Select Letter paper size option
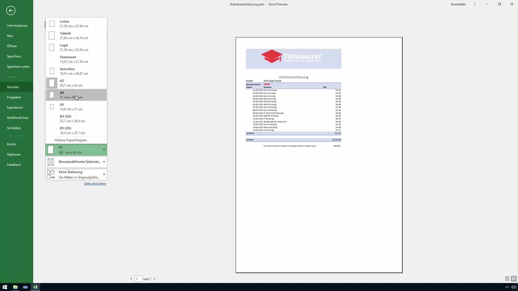Screen dimensions: 518x291 tap(76, 23)
